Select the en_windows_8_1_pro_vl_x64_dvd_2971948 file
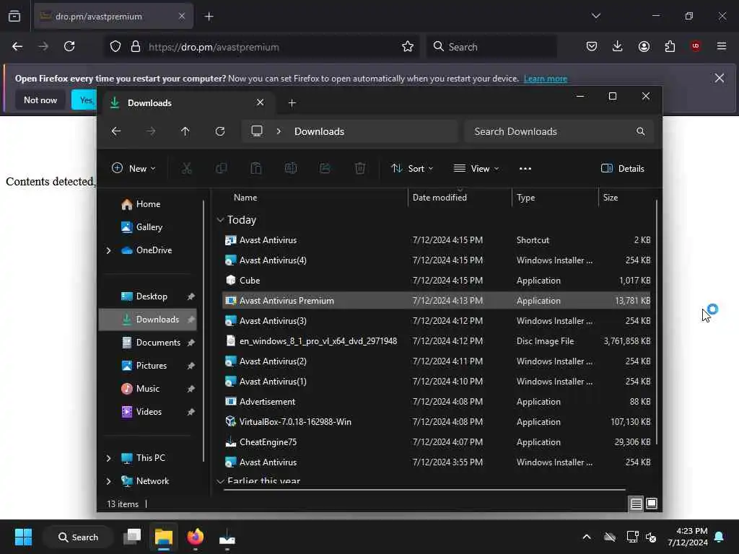Image resolution: width=739 pixels, height=554 pixels. point(436,341)
